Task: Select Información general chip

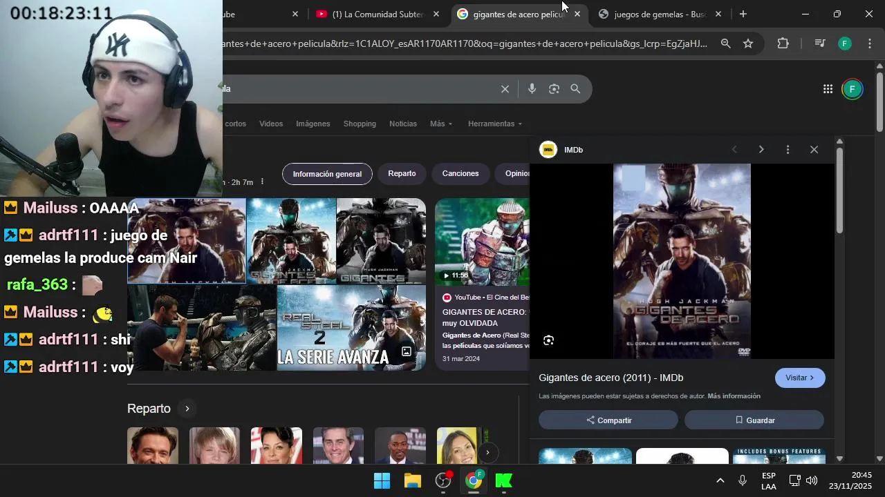Action: tap(327, 174)
